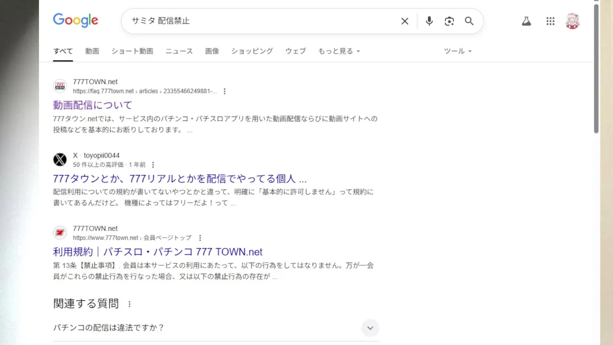
Task: Click the X site favicon
Action: click(x=60, y=160)
